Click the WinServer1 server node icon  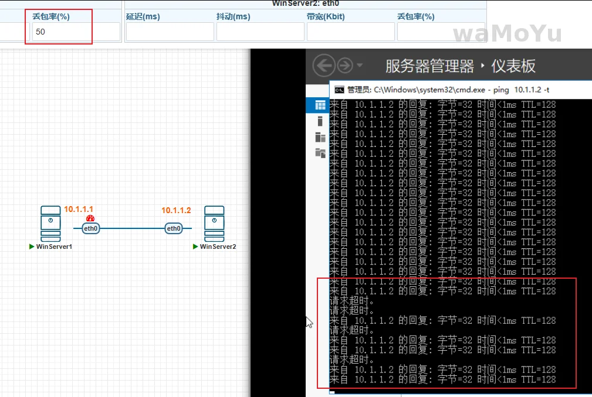click(50, 223)
